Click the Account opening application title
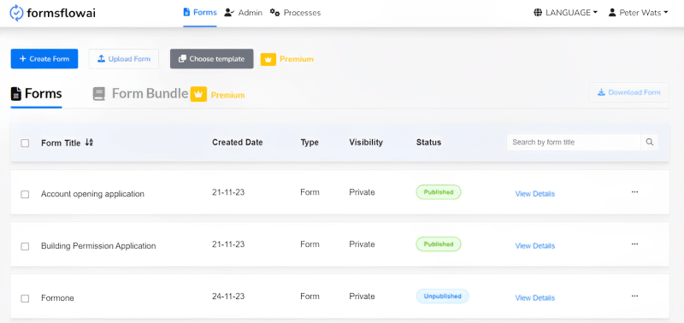Screen dimensions: 684x323 pos(92,194)
